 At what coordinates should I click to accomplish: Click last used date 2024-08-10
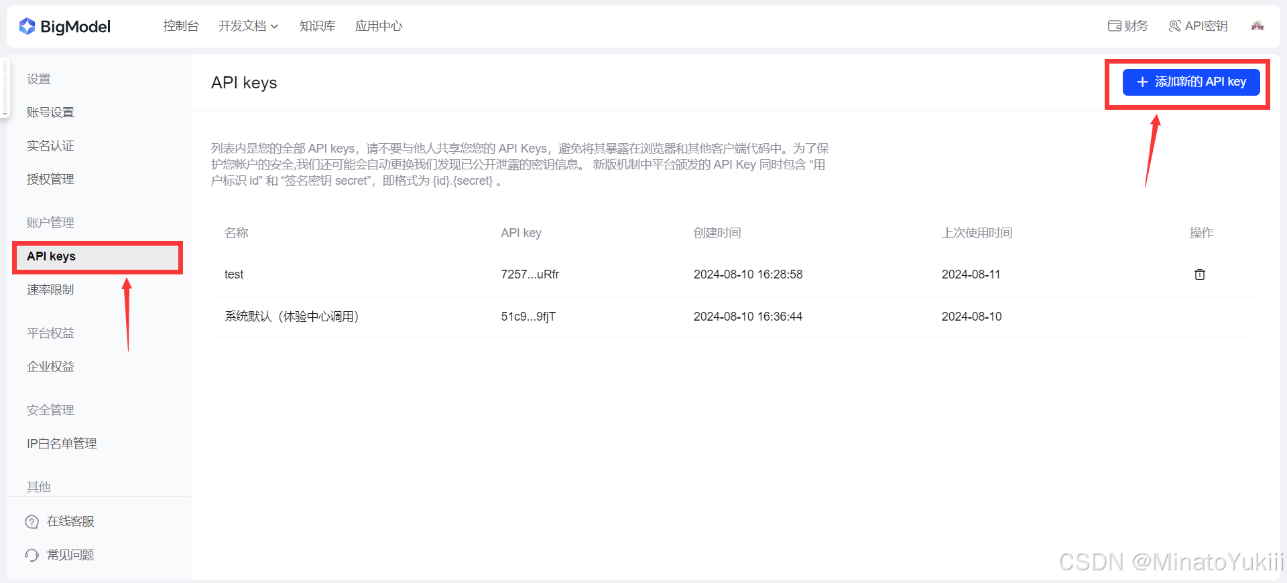pyautogui.click(x=972, y=317)
